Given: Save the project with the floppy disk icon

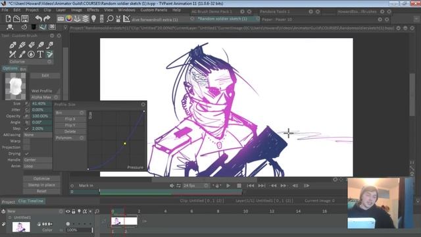Looking at the screenshot, I should (x=25, y=18).
